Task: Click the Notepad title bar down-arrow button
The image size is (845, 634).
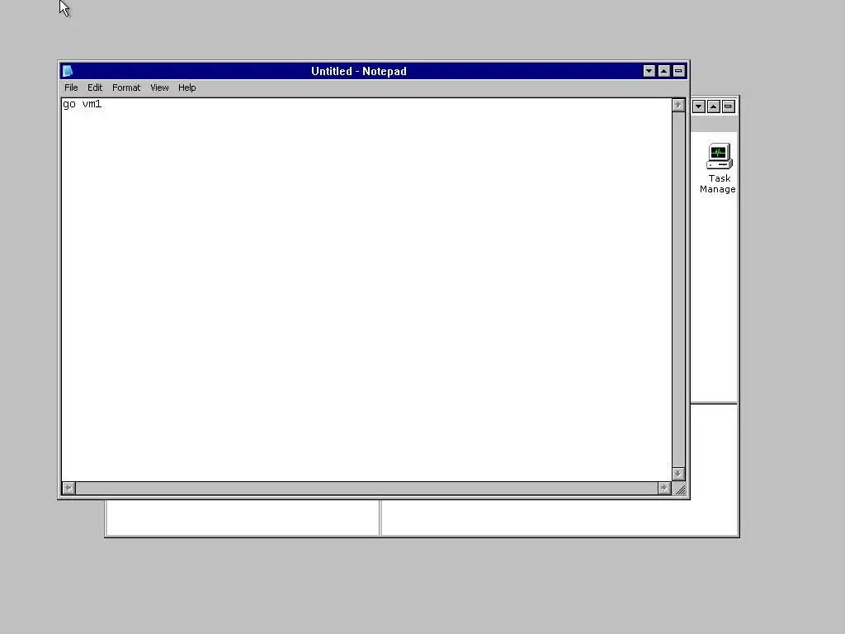Action: [x=649, y=71]
